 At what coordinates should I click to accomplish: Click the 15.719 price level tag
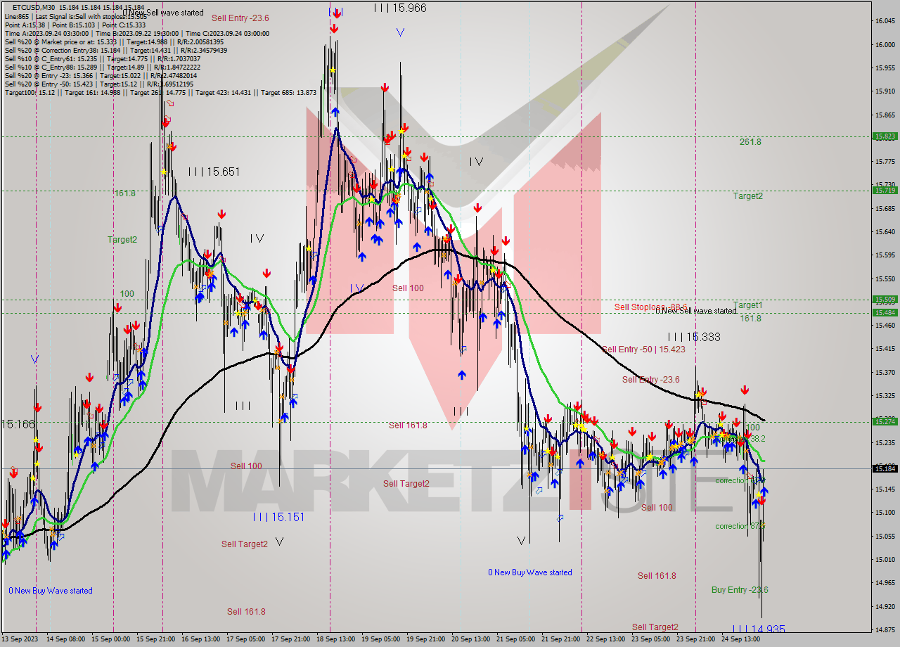[884, 191]
